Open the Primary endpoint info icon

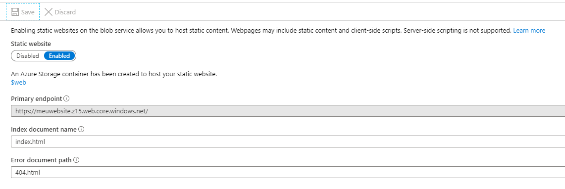tap(66, 98)
